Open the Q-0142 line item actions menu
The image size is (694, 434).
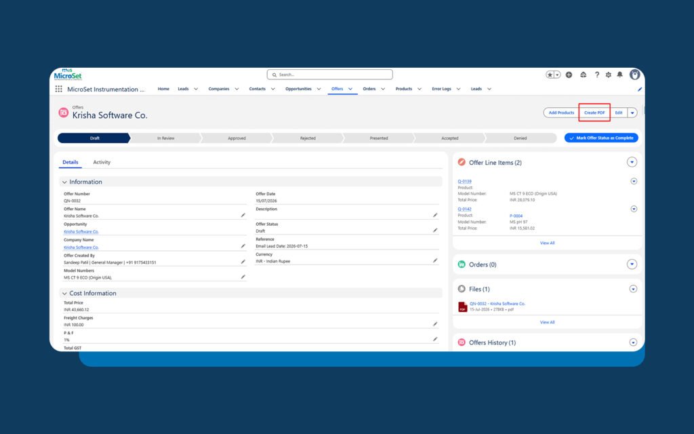click(634, 209)
